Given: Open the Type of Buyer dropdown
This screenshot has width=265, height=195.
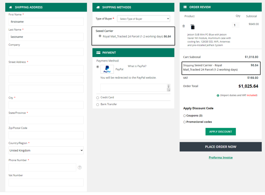Looking at the screenshot, I should [144, 19].
